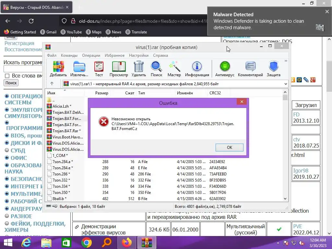332x249 pixels.
Task: Go back in Firefox browser
Action: [8, 21]
